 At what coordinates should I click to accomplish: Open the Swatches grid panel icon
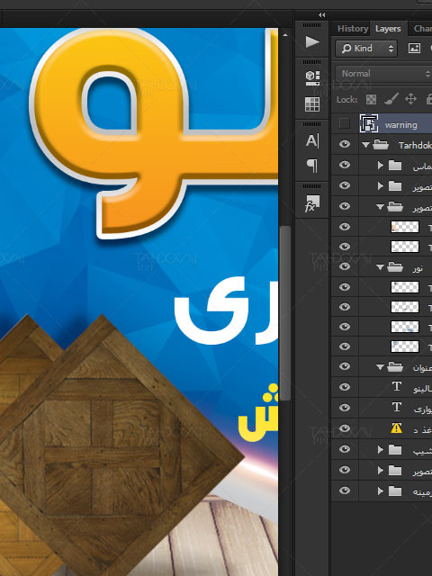(312, 104)
